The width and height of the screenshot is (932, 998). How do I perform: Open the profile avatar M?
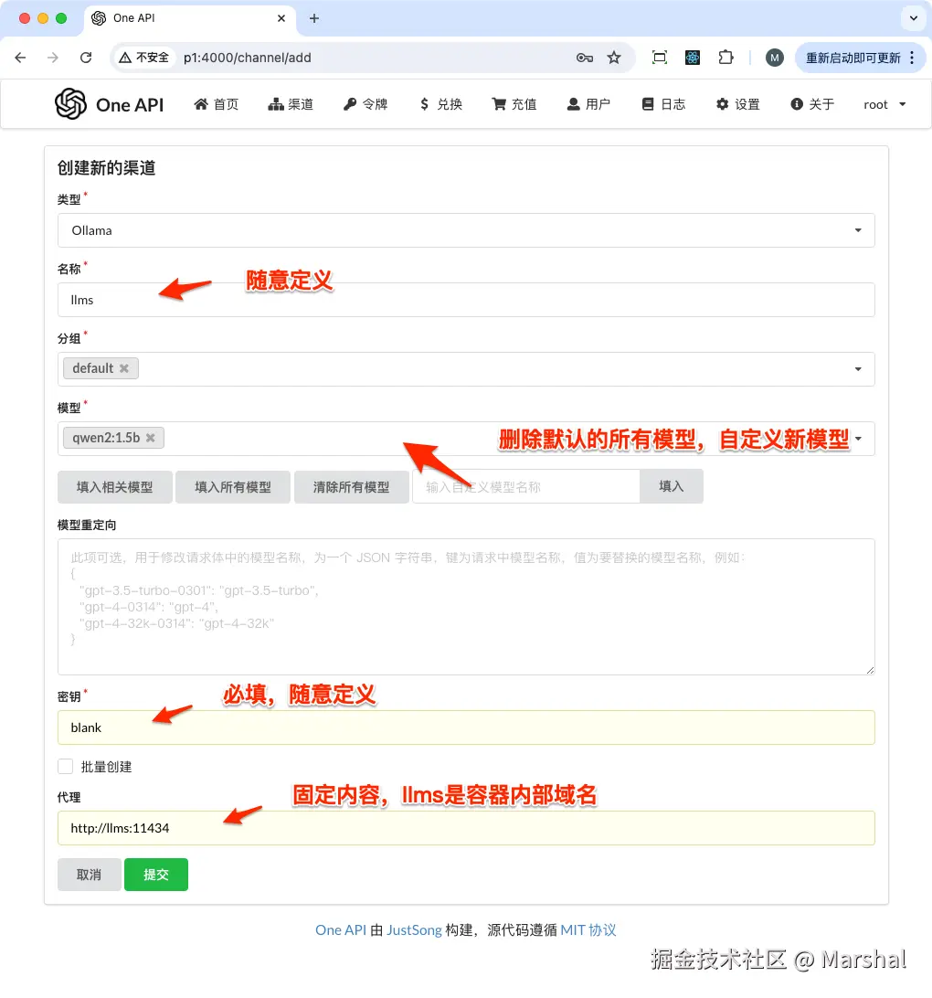(774, 58)
